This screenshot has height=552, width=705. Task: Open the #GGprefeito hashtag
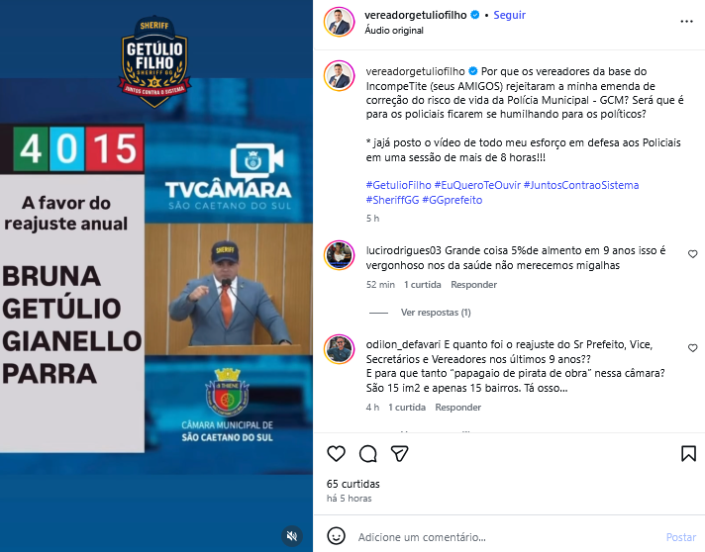453,200
